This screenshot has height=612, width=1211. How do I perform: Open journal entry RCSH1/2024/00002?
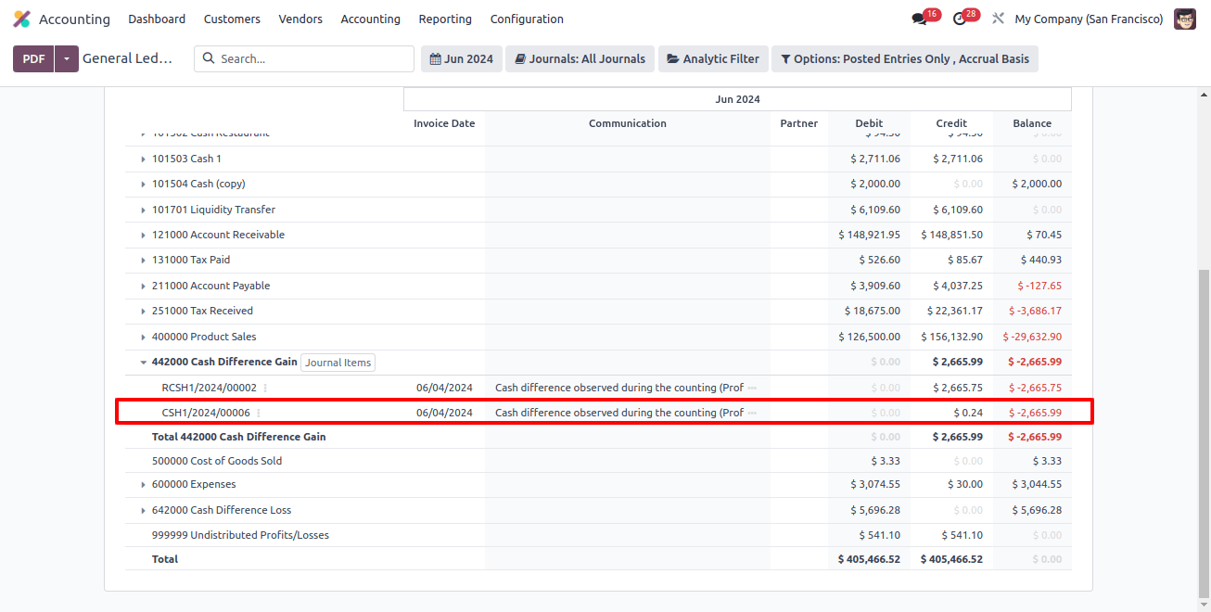tap(209, 388)
